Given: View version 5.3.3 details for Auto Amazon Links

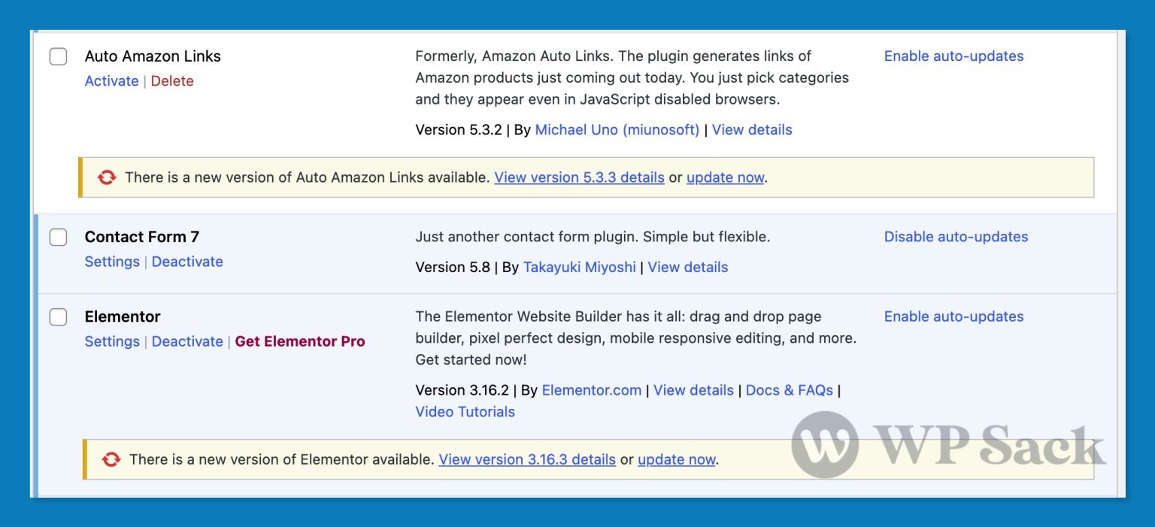Looking at the screenshot, I should point(579,177).
